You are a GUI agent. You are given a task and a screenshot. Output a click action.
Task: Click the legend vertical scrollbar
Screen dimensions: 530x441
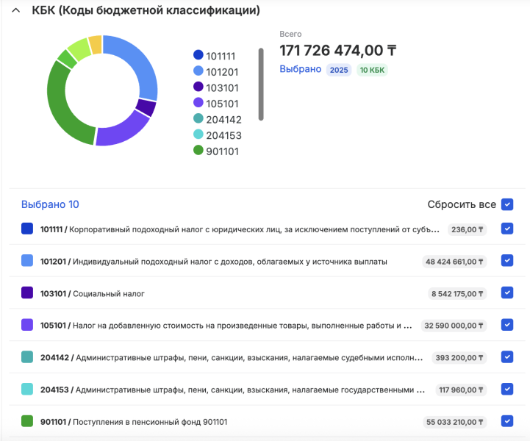[x=260, y=84]
